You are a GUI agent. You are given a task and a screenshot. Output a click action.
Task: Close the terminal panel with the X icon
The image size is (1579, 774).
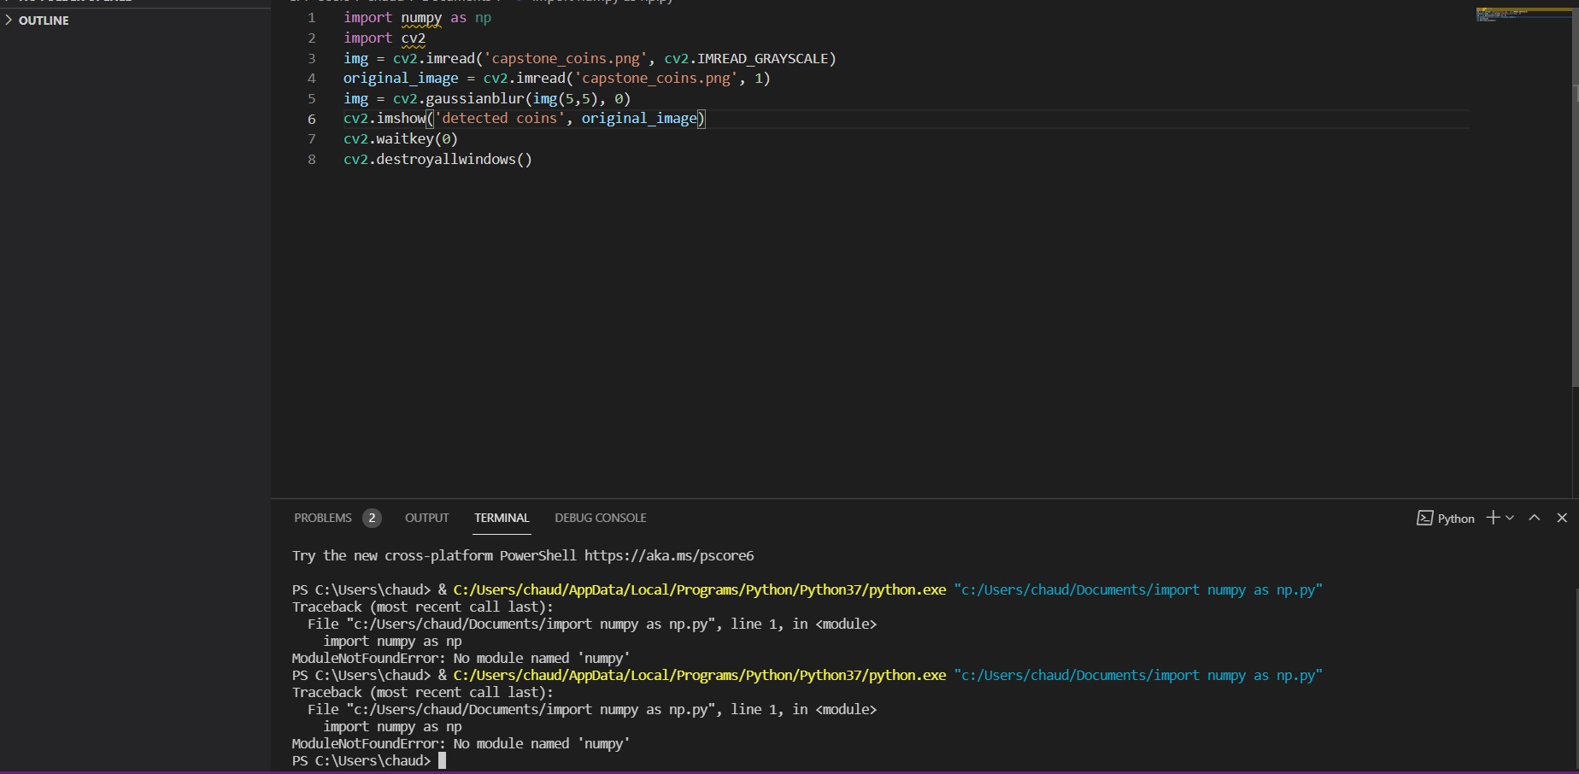point(1563,518)
